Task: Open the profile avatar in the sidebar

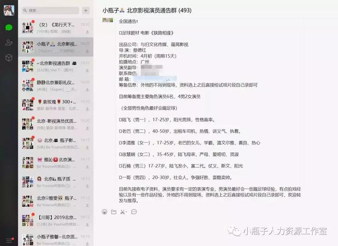Action: 9,11
